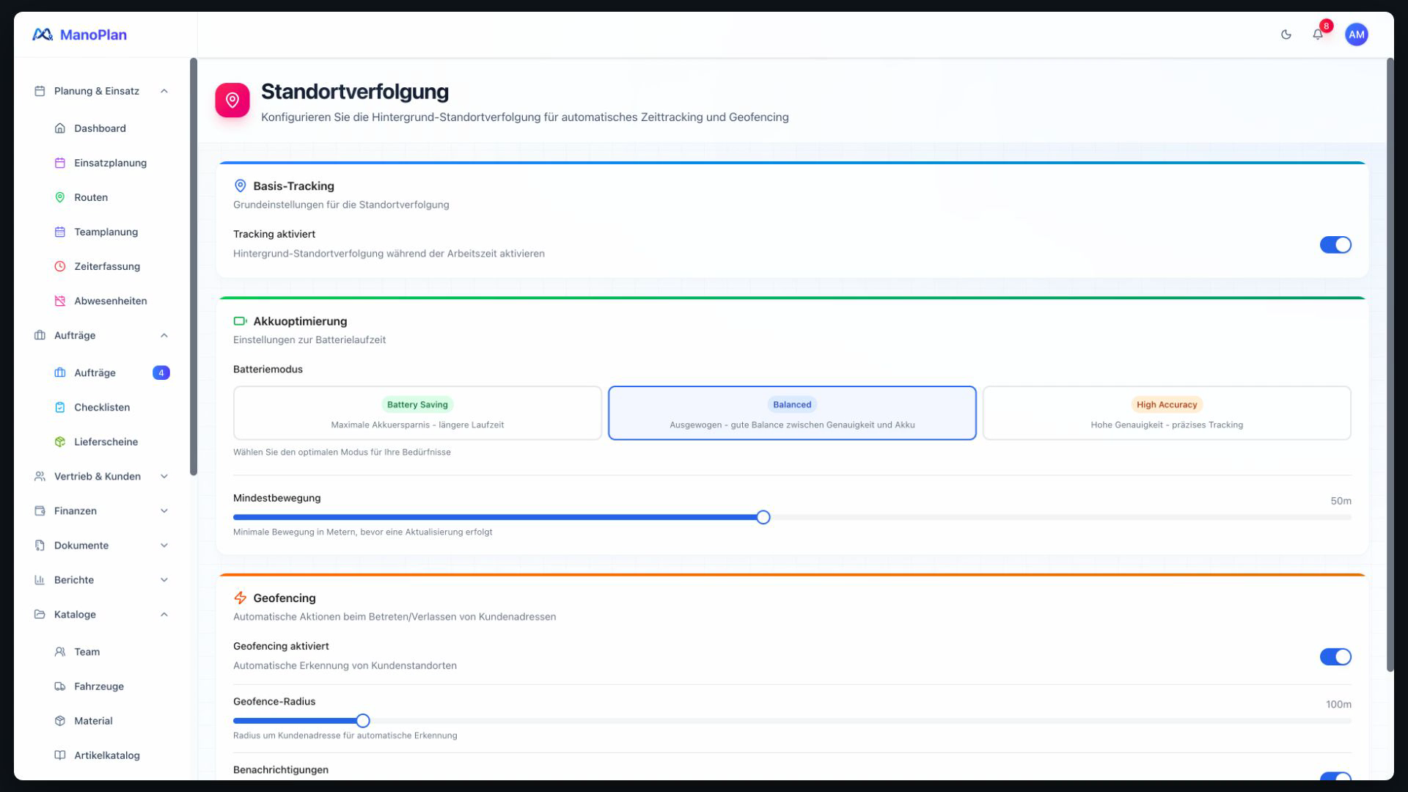The image size is (1408, 792).
Task: Navigate to Routen
Action: tap(110, 197)
